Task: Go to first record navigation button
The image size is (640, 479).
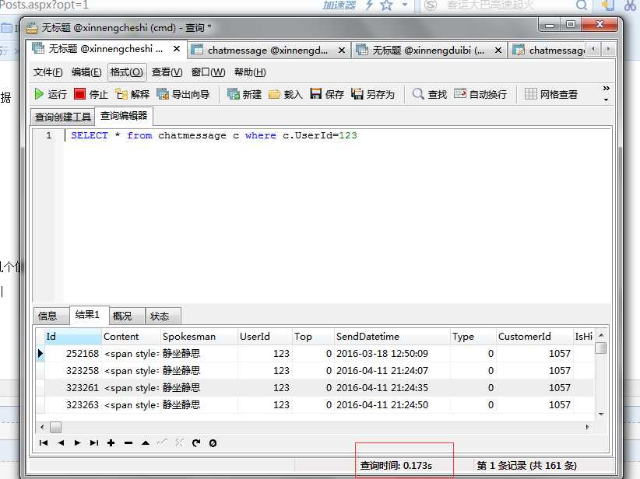Action: (44, 442)
